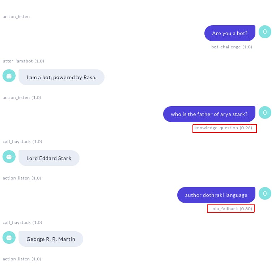
Task: Click bot avatar next to Lord Eddard Stark
Action: tap(9, 156)
